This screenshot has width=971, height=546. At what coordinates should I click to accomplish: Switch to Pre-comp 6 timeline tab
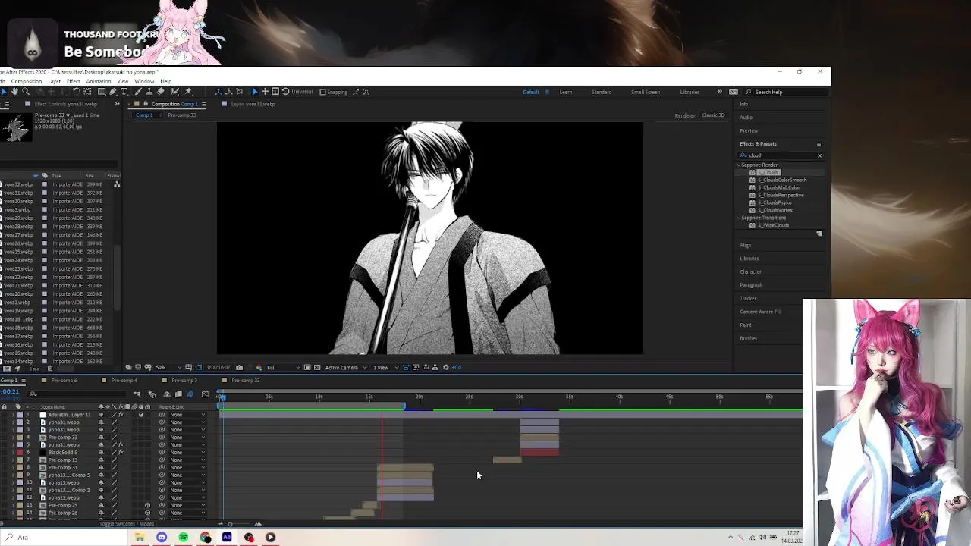click(64, 381)
